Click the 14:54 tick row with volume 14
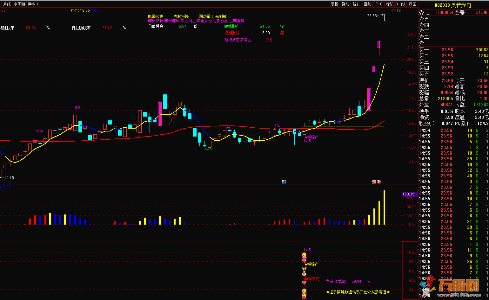Screen dimensions: 489x300 click(454, 130)
